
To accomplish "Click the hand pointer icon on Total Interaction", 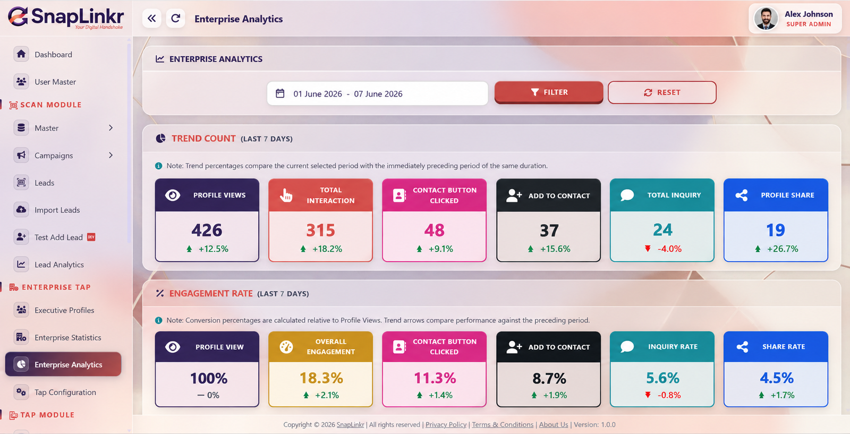I will (286, 195).
